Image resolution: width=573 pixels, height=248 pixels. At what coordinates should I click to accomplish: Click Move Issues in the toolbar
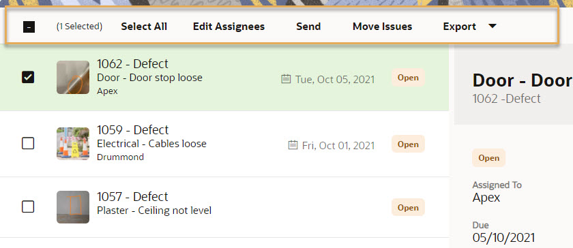[382, 27]
